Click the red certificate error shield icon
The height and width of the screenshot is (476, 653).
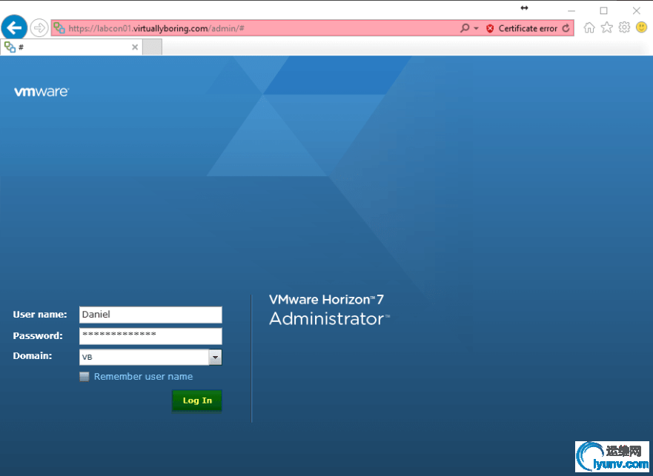click(490, 28)
